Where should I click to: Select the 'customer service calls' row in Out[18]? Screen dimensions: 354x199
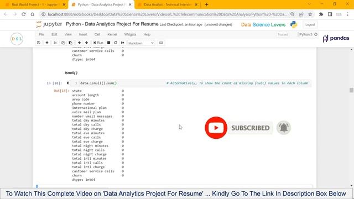click(98, 171)
